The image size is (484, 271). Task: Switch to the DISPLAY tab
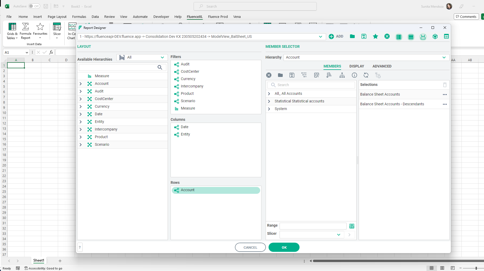pos(357,66)
